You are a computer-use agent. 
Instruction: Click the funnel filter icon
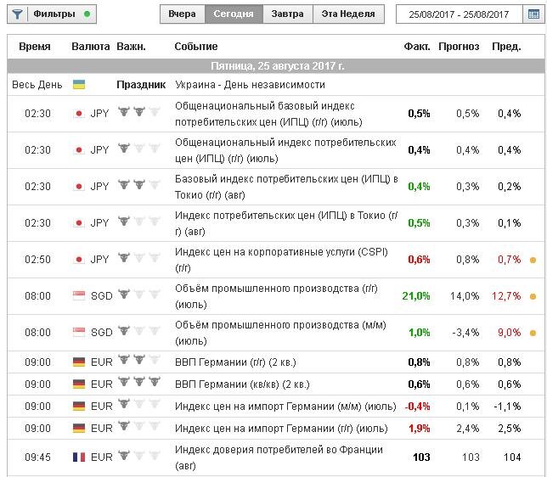(16, 14)
